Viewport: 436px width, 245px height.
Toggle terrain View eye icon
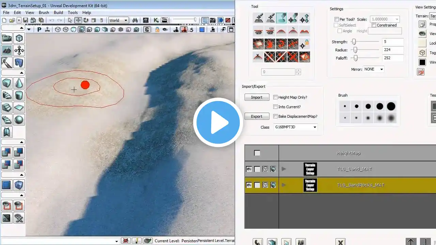(422, 34)
